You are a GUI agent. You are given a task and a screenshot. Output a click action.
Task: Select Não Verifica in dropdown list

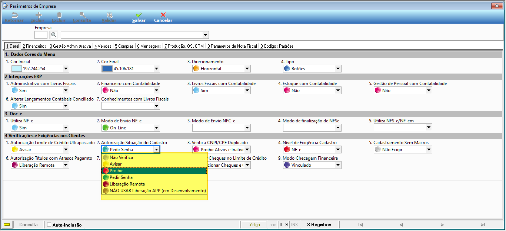click(x=154, y=157)
